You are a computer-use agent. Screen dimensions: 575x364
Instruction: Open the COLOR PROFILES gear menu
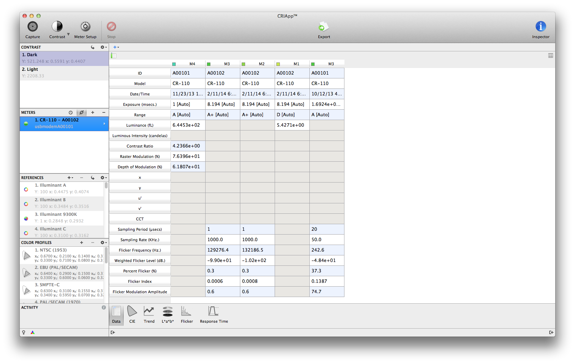click(x=103, y=243)
